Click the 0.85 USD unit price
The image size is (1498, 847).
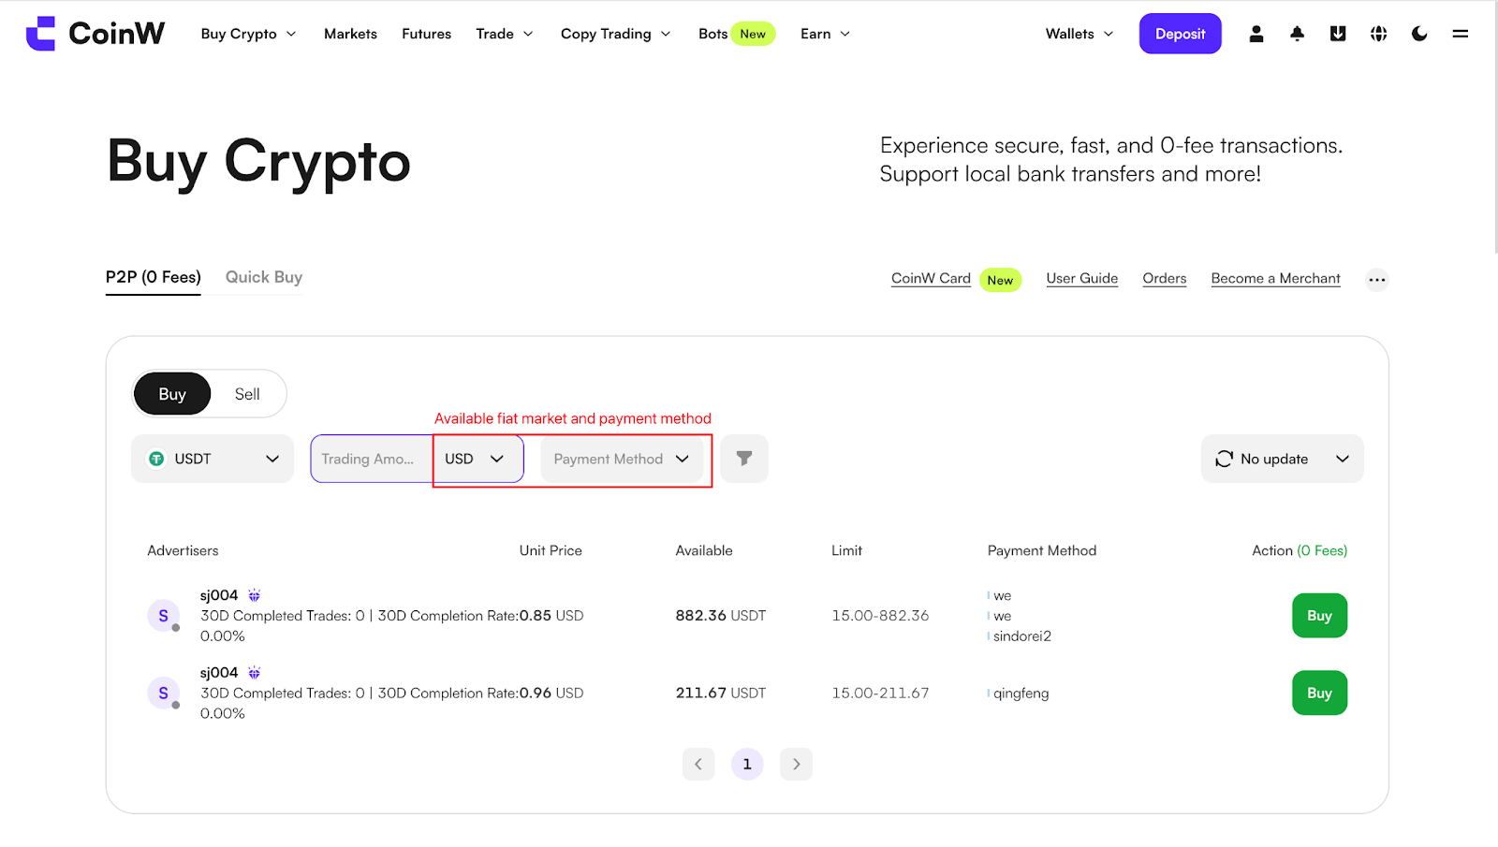point(551,616)
